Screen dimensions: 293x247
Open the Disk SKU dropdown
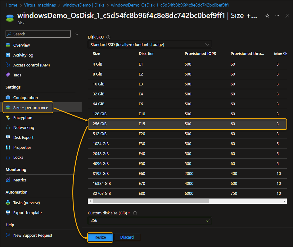tap(150, 44)
